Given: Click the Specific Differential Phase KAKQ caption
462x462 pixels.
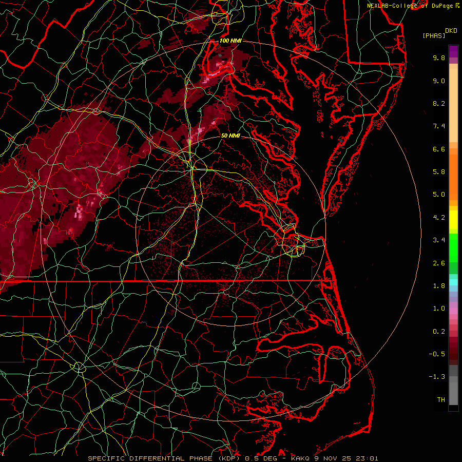Looking at the screenshot, I should (233, 458).
